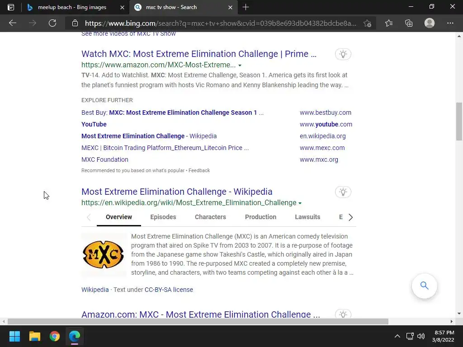Open Collections icon in toolbar
The height and width of the screenshot is (347, 463).
[409, 23]
